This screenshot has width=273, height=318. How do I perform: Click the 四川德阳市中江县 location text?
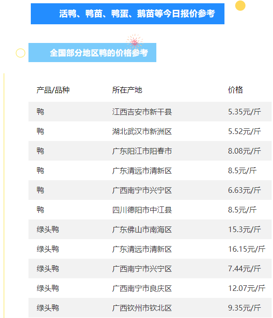142,210
